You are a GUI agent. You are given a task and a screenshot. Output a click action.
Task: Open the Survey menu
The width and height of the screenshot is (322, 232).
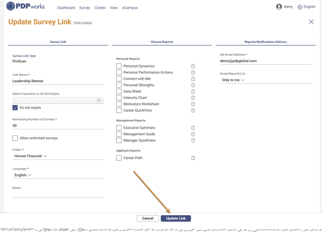click(x=85, y=8)
